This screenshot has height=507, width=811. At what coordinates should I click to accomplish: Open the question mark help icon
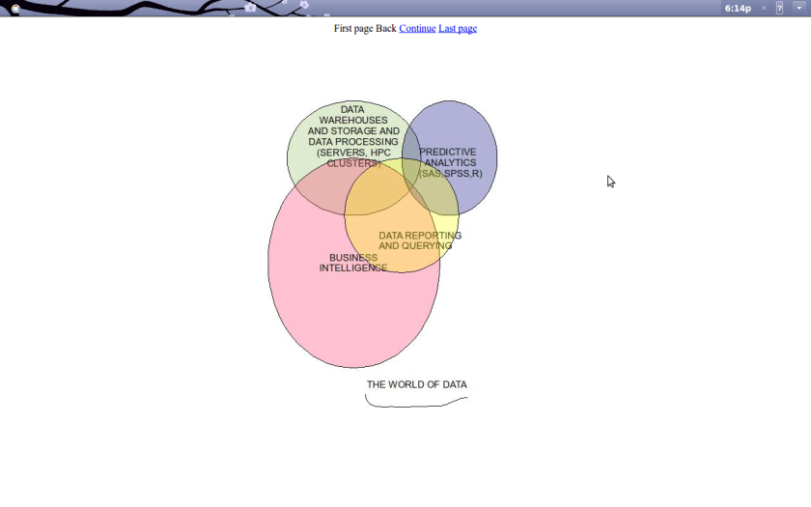pos(780,8)
